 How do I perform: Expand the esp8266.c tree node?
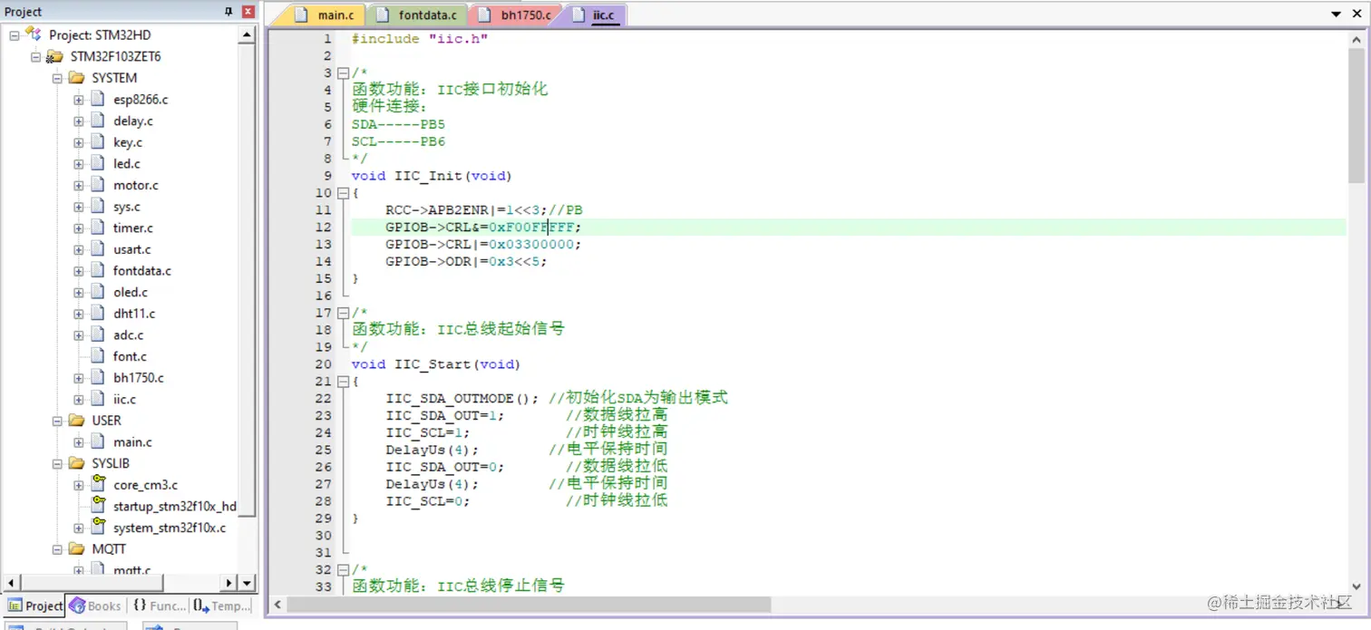78,99
